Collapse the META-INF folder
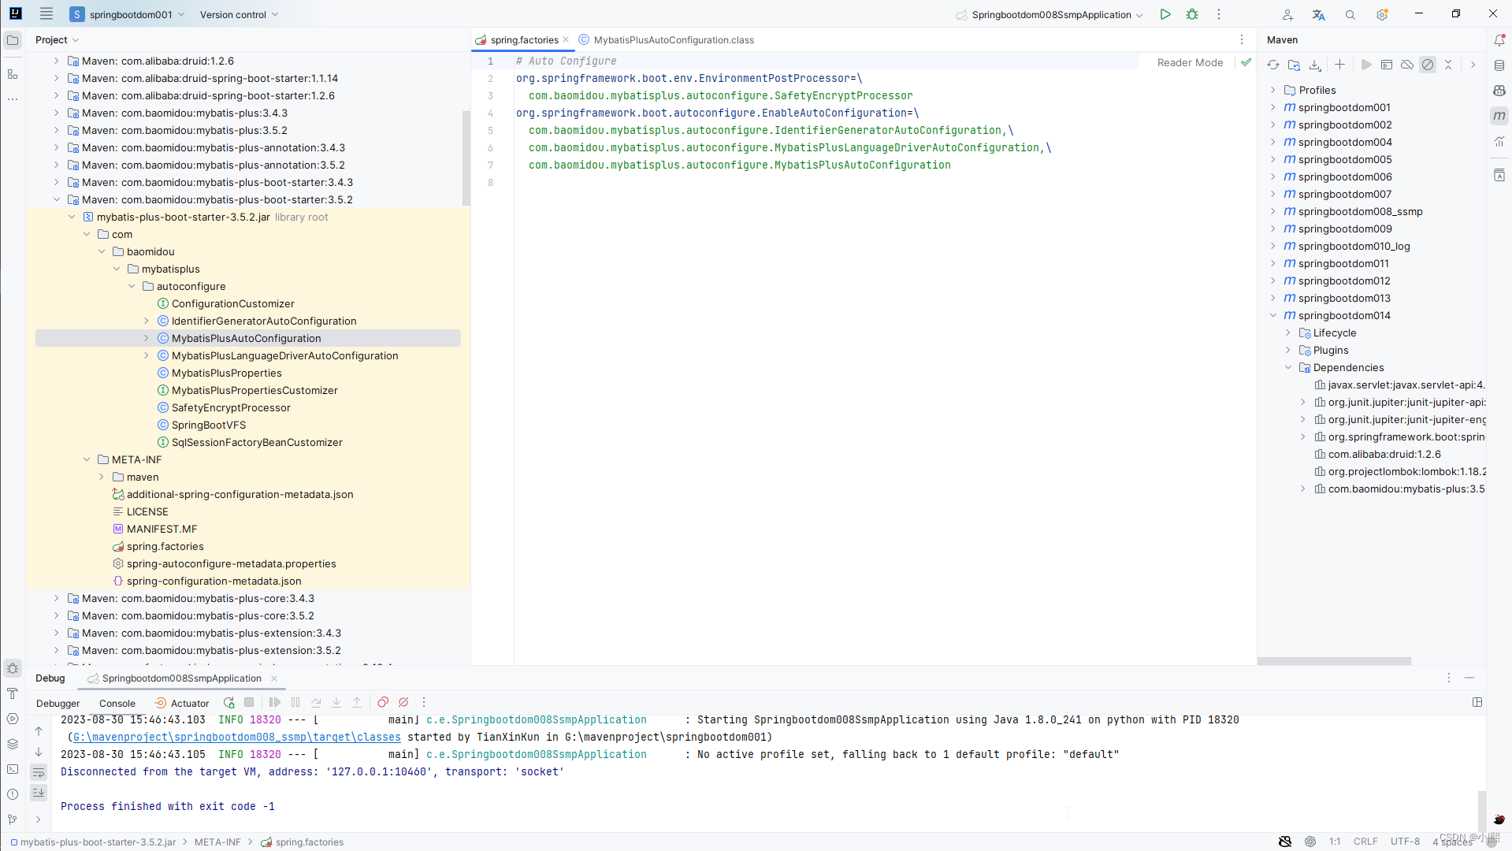Viewport: 1512px width, 851px height. point(87,459)
